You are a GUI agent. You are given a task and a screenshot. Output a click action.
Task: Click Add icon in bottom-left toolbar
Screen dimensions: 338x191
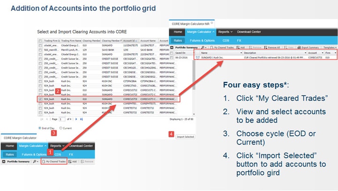tap(73, 161)
